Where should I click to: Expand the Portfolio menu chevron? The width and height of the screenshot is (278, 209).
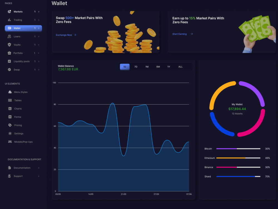pos(38,53)
